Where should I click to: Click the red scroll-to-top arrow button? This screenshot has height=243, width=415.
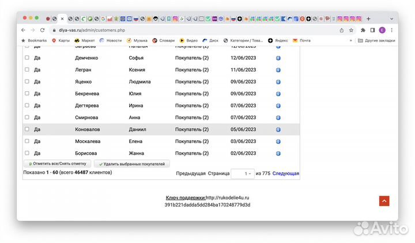[384, 201]
